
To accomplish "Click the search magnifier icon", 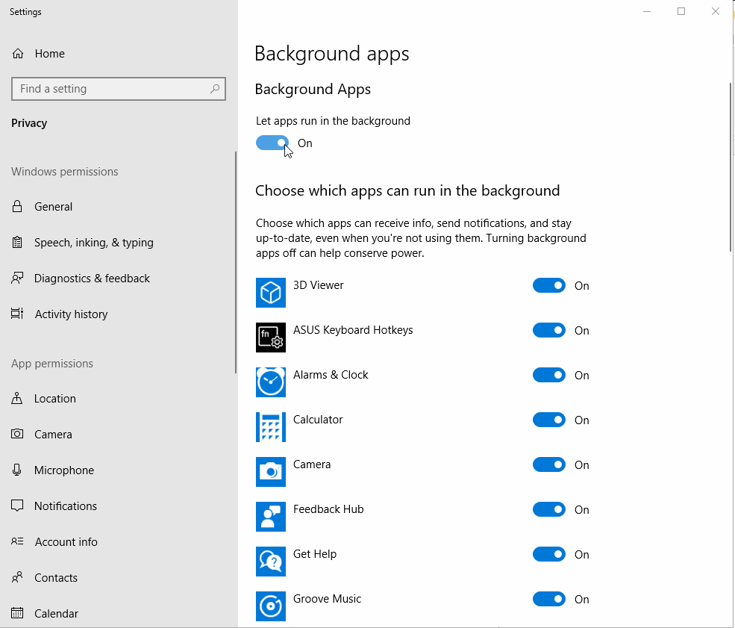I will (215, 89).
